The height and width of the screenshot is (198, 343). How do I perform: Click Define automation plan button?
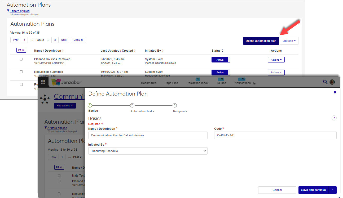pos(261,41)
